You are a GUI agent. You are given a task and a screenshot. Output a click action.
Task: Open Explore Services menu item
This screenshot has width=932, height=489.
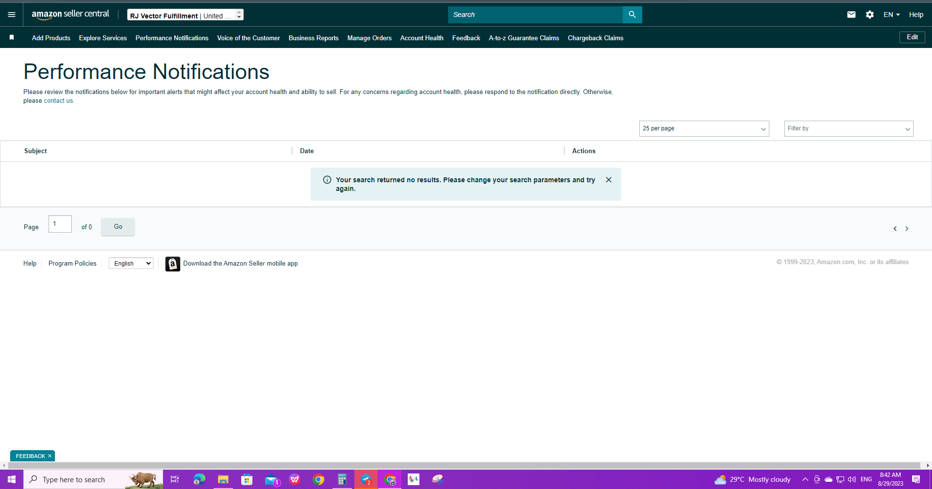click(103, 38)
